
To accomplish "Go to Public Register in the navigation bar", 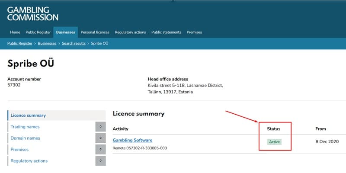I will click(x=38, y=32).
